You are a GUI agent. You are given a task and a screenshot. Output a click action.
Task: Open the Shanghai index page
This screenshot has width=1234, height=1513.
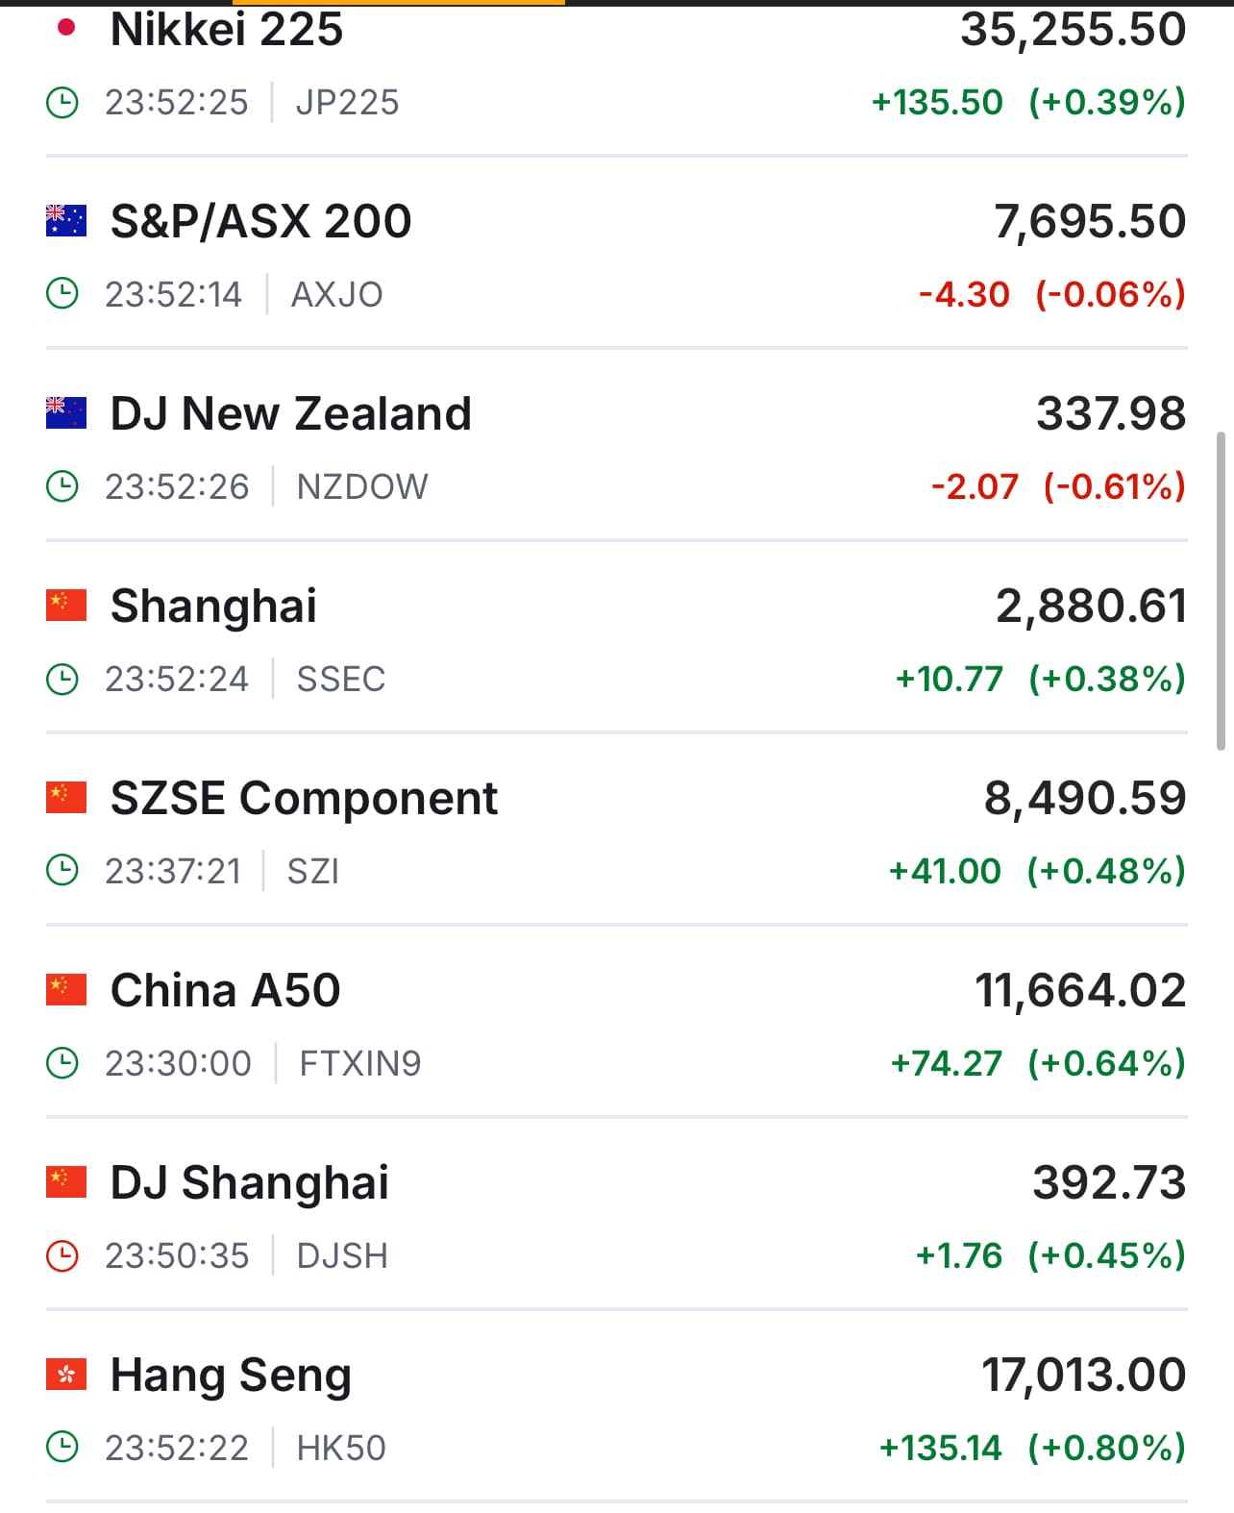(213, 607)
